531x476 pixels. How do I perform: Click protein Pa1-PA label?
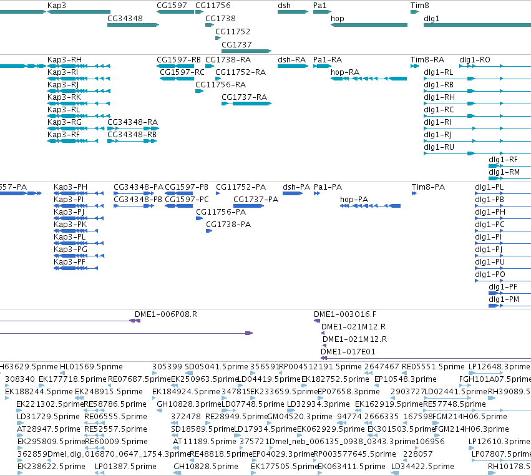(328, 187)
